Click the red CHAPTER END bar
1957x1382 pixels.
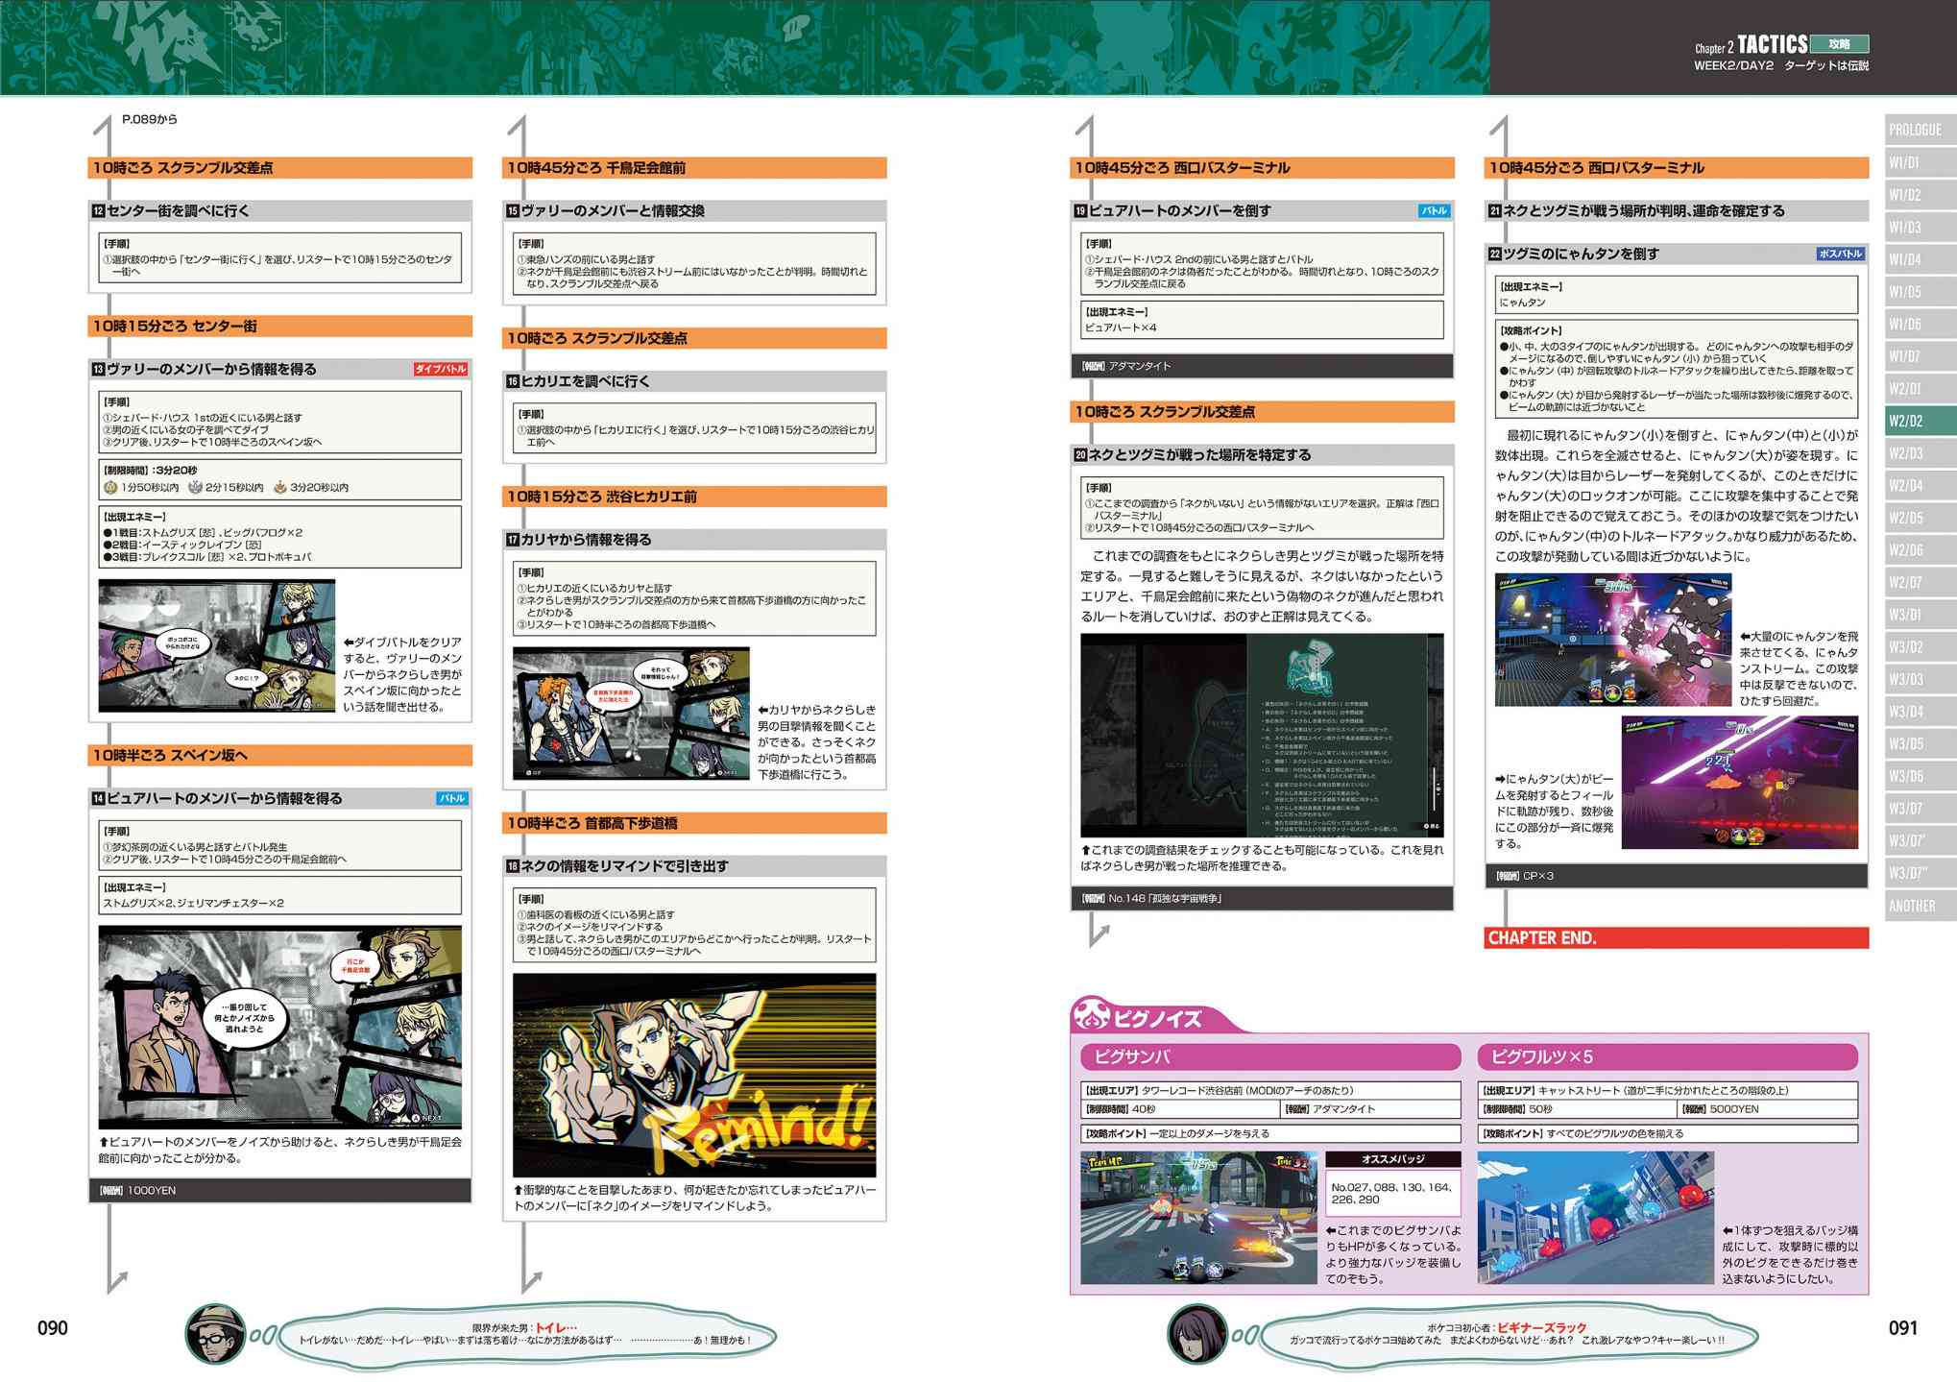point(1676,937)
